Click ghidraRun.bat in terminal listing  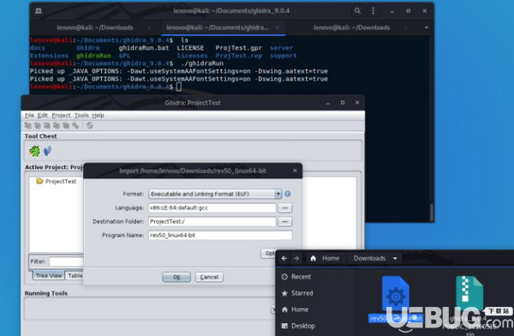click(144, 48)
